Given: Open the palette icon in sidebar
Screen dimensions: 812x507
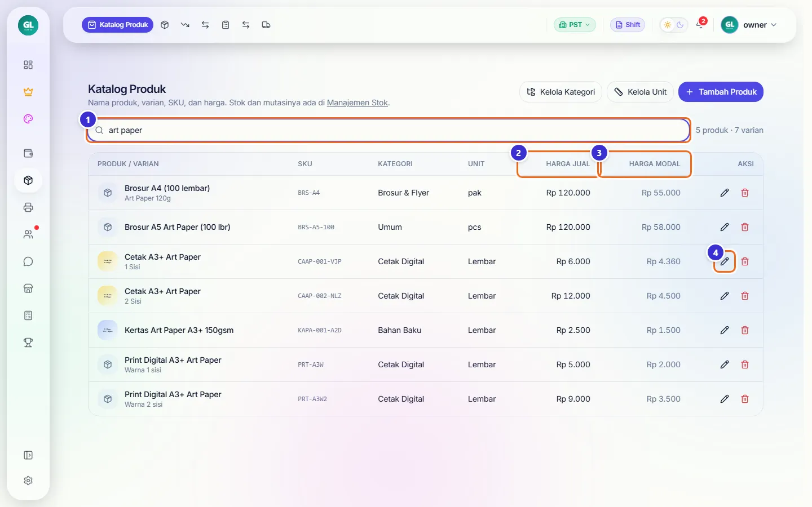Looking at the screenshot, I should point(28,119).
